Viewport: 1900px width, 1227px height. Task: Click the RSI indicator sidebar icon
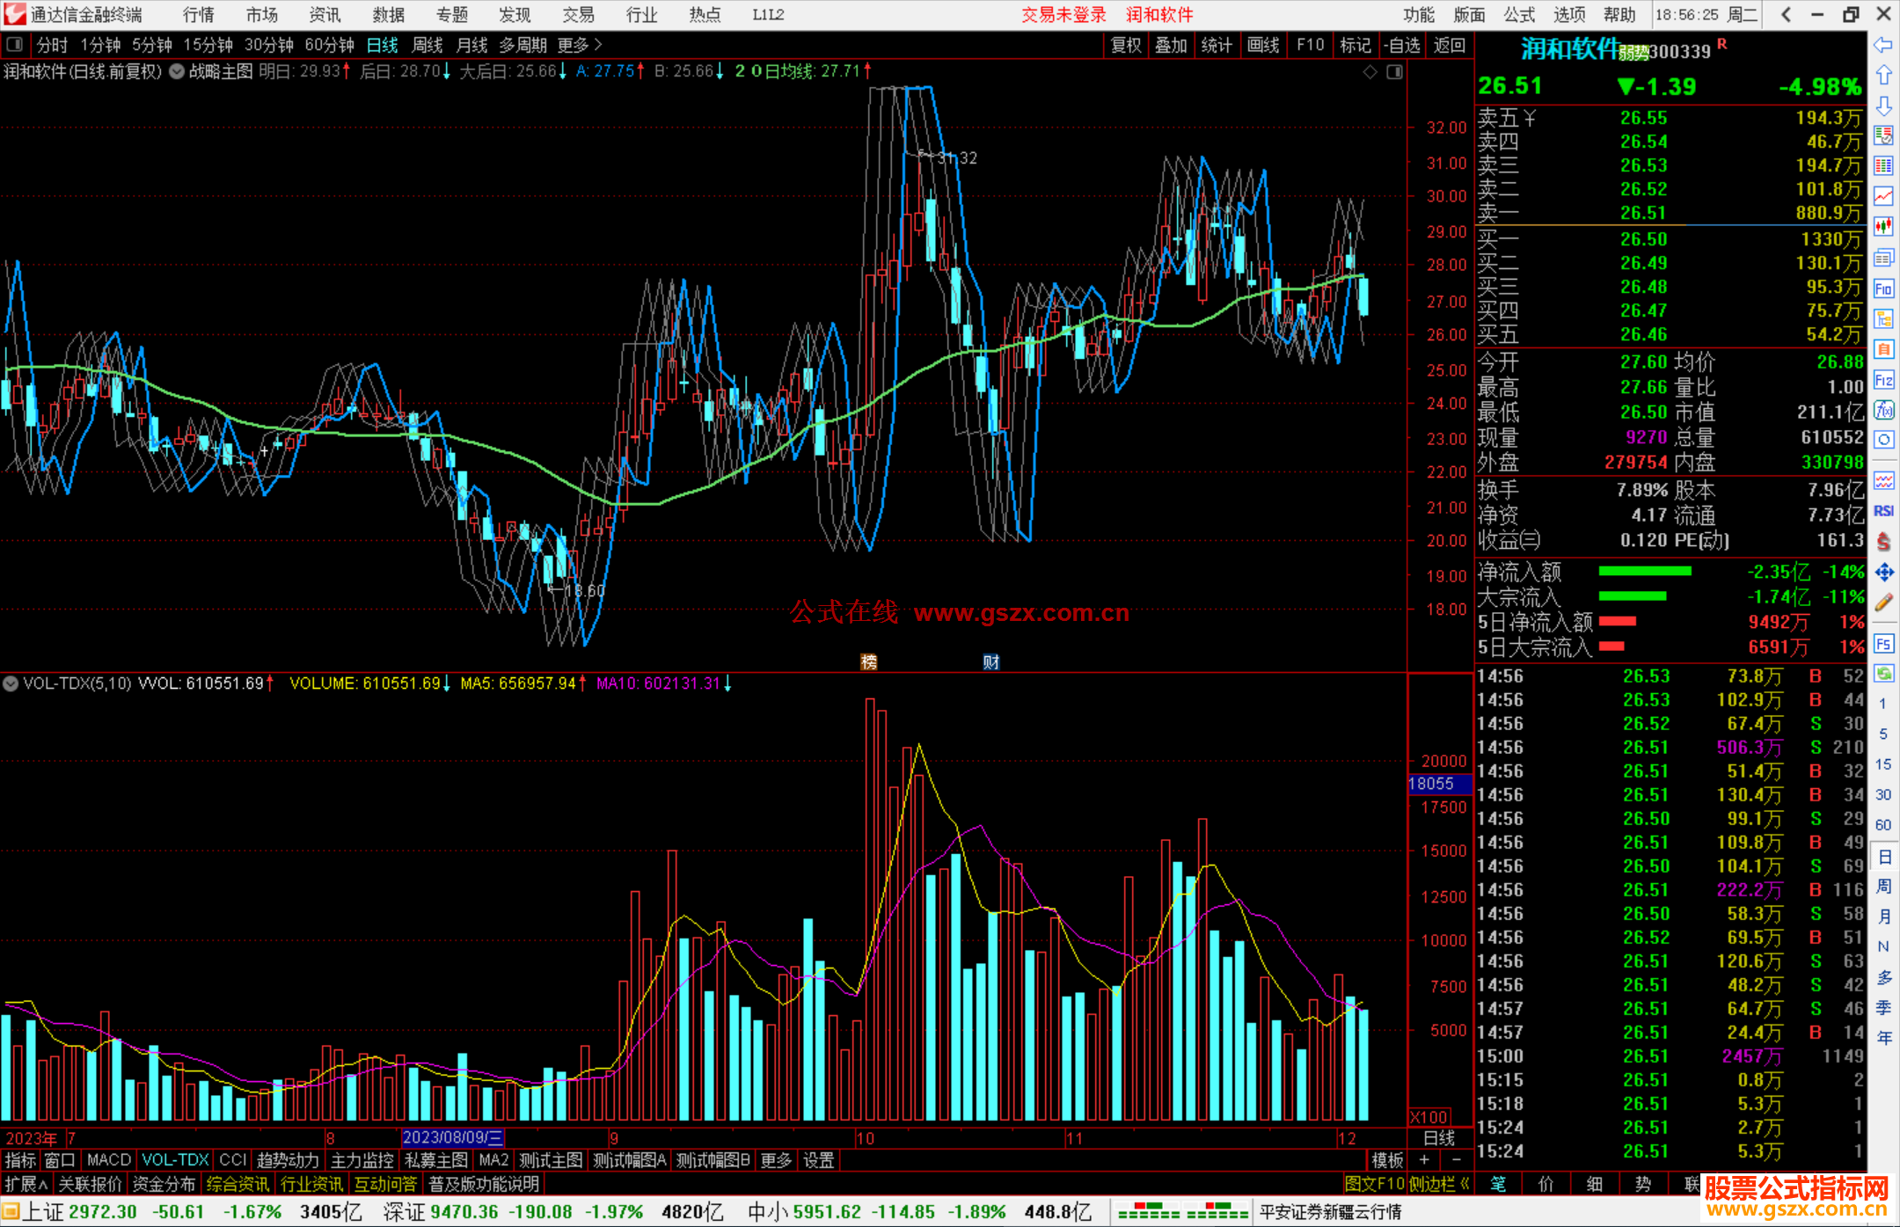[x=1883, y=511]
